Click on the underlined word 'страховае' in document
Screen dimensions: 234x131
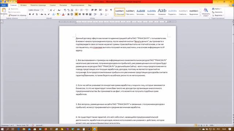coord(98,47)
